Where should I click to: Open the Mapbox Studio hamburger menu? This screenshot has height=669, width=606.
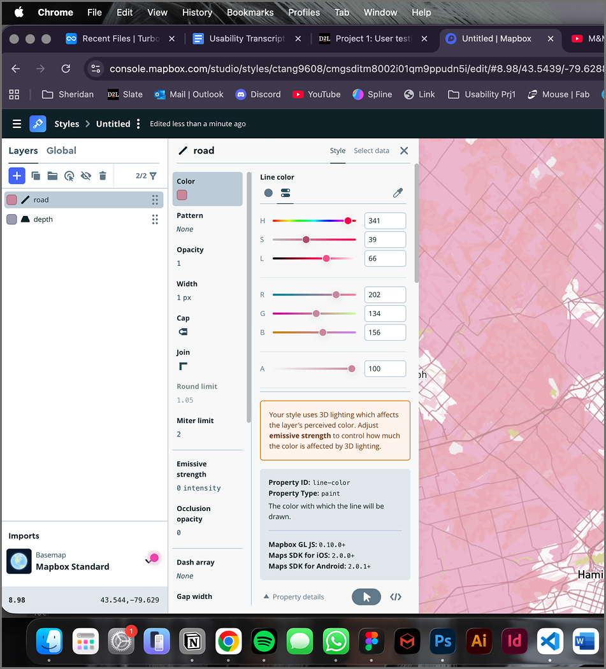click(x=17, y=124)
